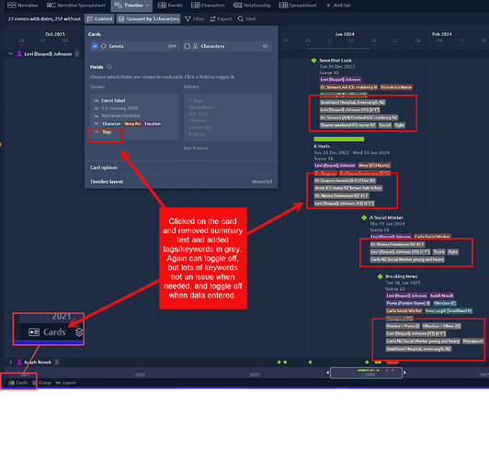Collapse the Levi (Raquel) Johnson group
This screenshot has width=489, height=459.
coord(11,54)
